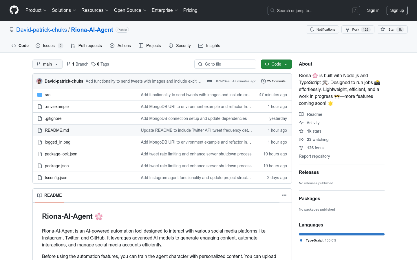View the 25 Commits history
Viewport: 417px width, 260px height.
[x=273, y=81]
